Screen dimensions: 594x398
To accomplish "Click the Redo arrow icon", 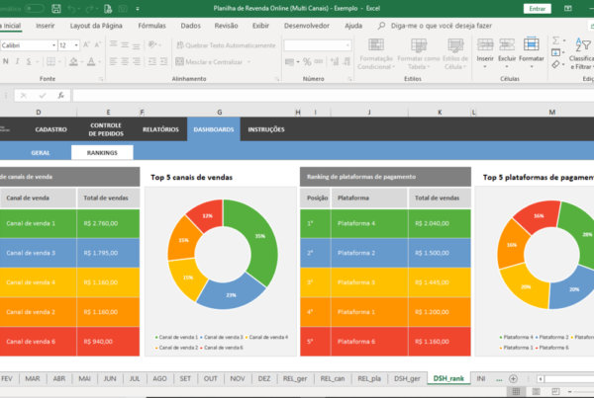I will point(89,8).
